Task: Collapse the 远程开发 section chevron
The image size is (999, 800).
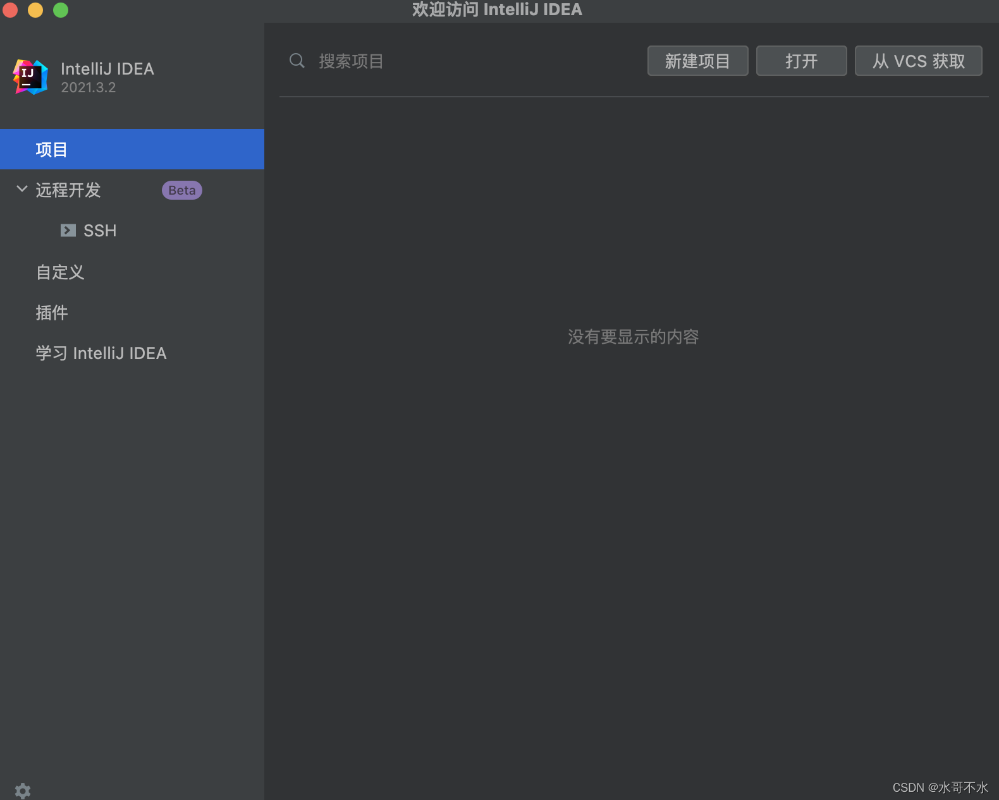Action: [x=22, y=189]
